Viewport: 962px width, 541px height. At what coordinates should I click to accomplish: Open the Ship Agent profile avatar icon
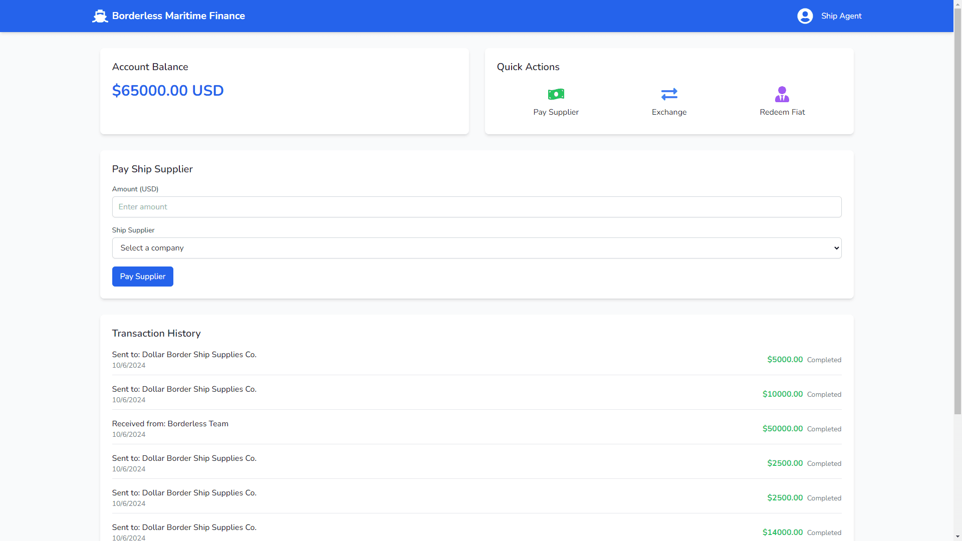click(x=805, y=16)
